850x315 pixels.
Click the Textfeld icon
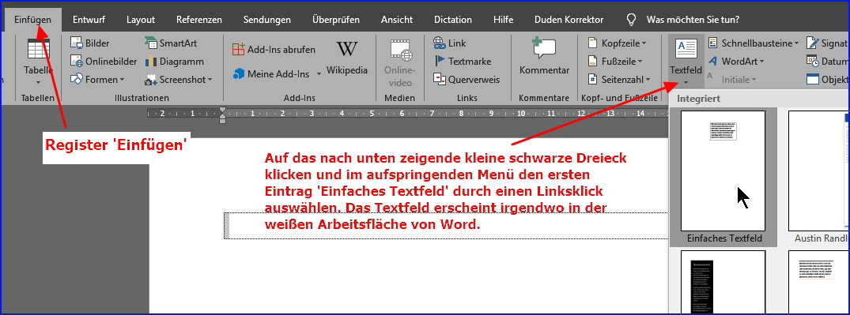click(x=686, y=49)
